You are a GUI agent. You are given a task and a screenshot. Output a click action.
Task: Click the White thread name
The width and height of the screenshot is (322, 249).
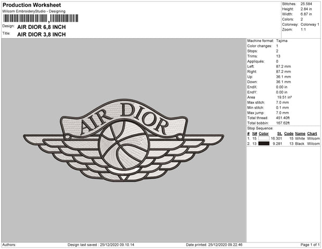pos(299,138)
